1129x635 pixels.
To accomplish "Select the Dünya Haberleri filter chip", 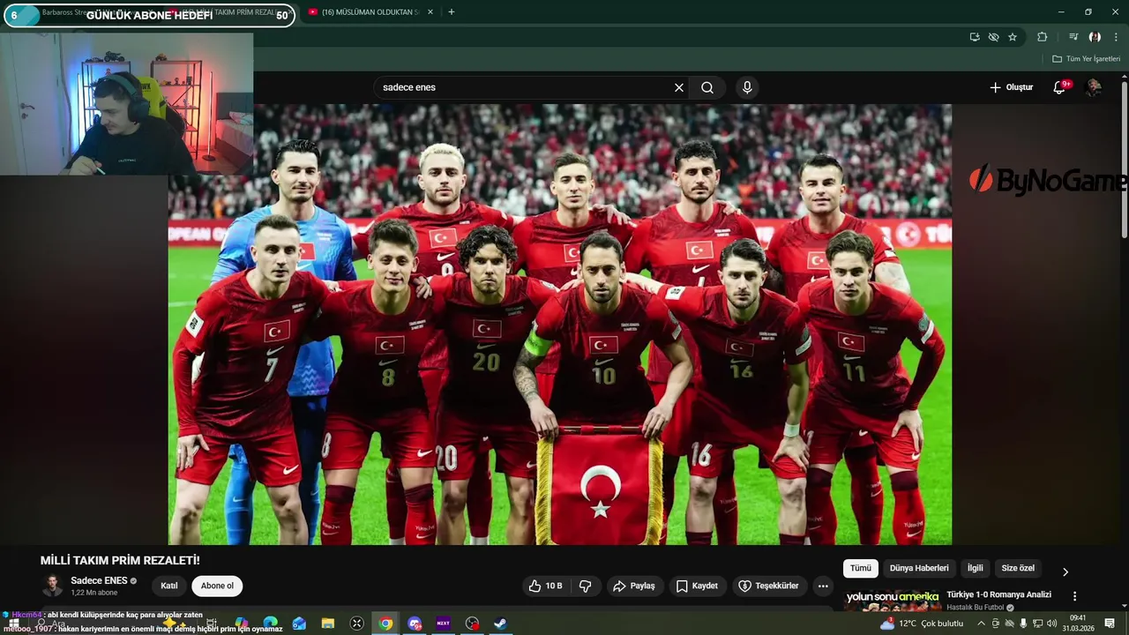I will [919, 568].
